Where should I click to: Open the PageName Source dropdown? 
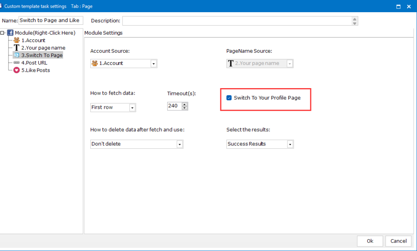coord(290,64)
